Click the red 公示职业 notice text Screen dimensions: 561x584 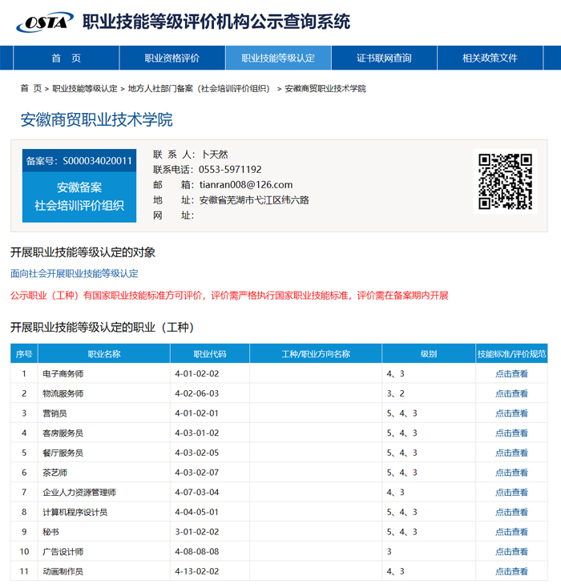[229, 296]
